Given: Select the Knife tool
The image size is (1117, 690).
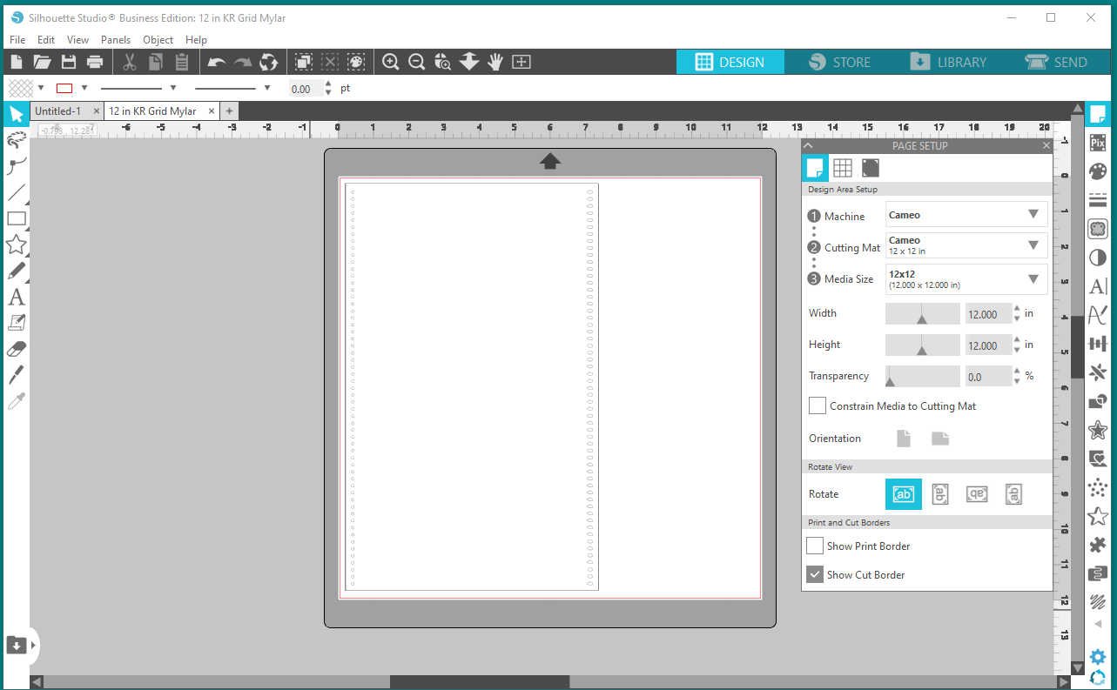Looking at the screenshot, I should click(17, 374).
